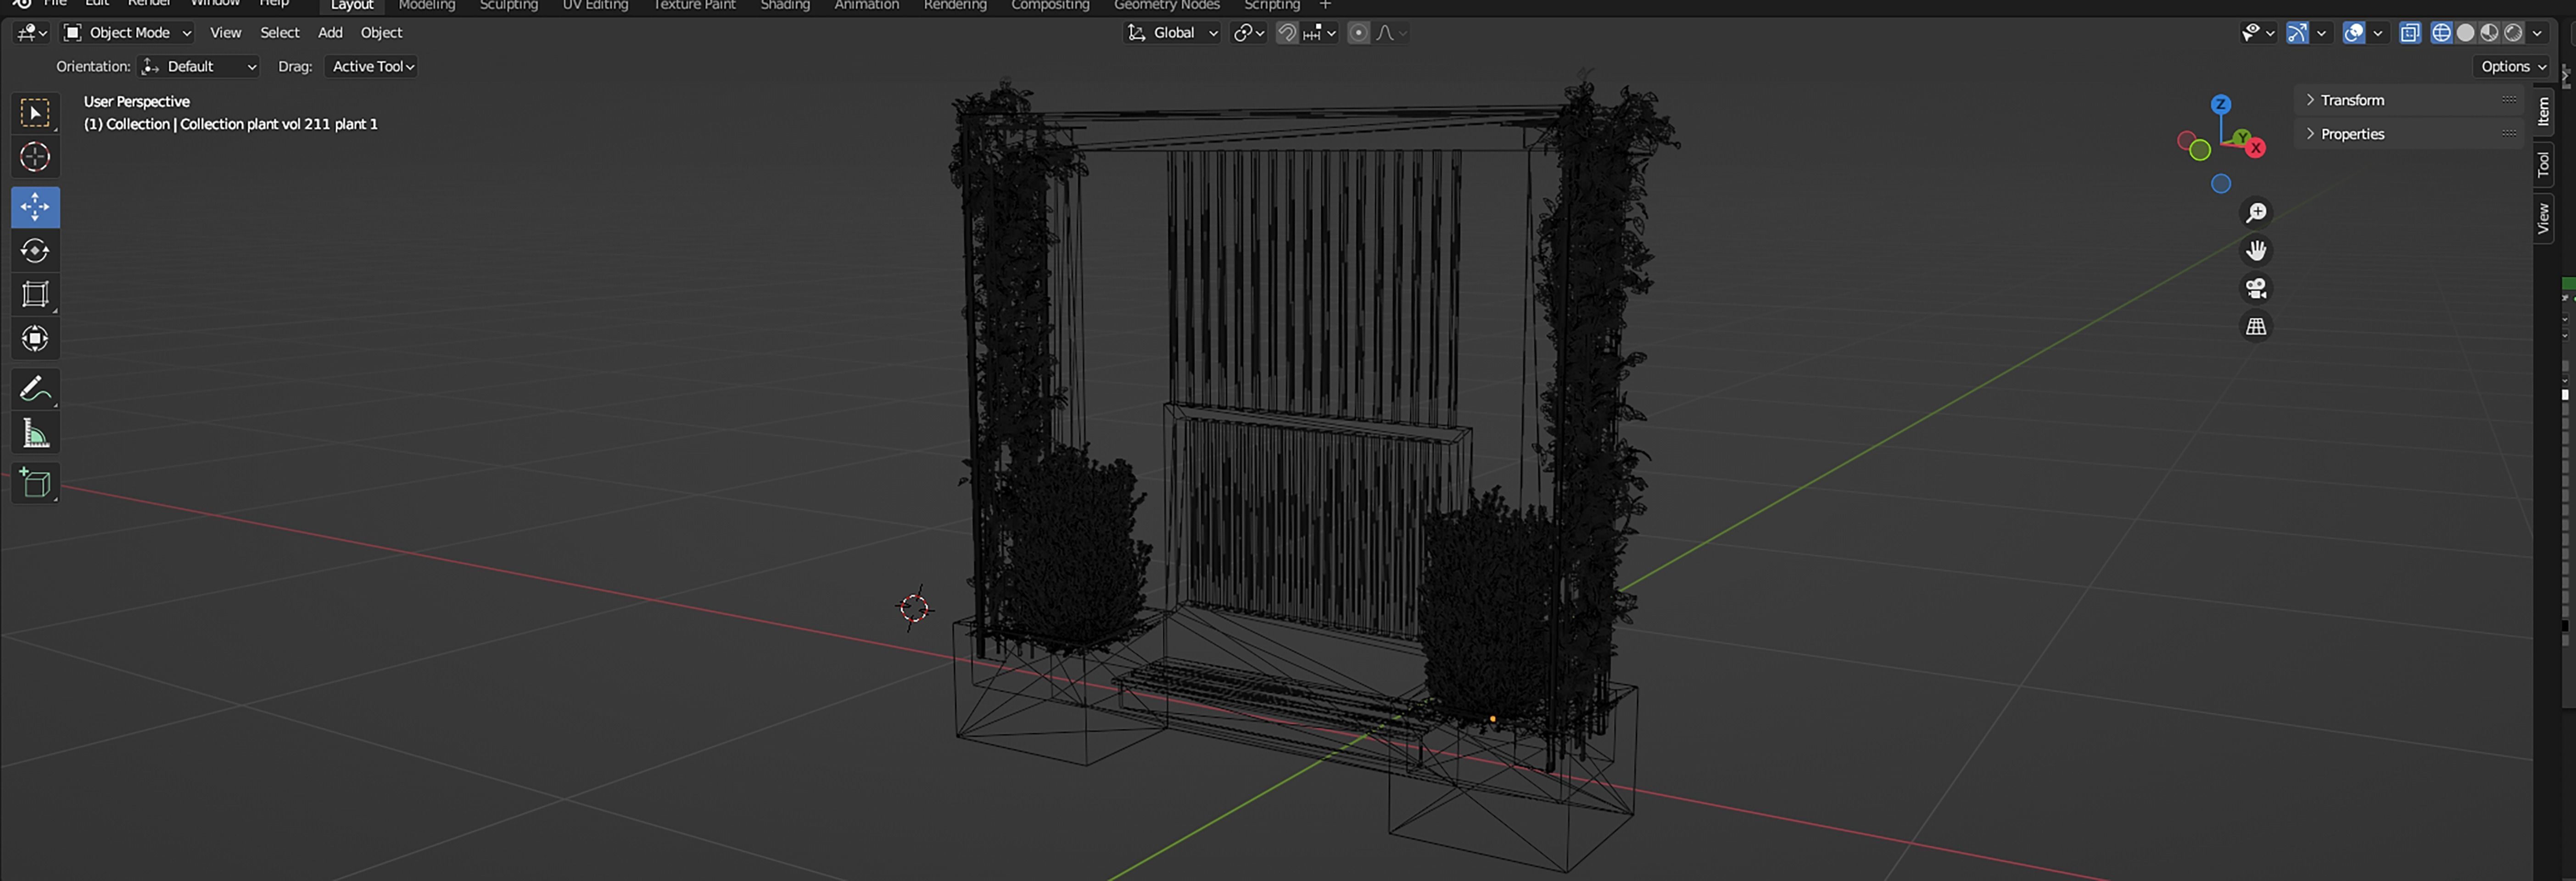Open the gizmo options arrow
The height and width of the screenshot is (881, 2576).
2321,33
